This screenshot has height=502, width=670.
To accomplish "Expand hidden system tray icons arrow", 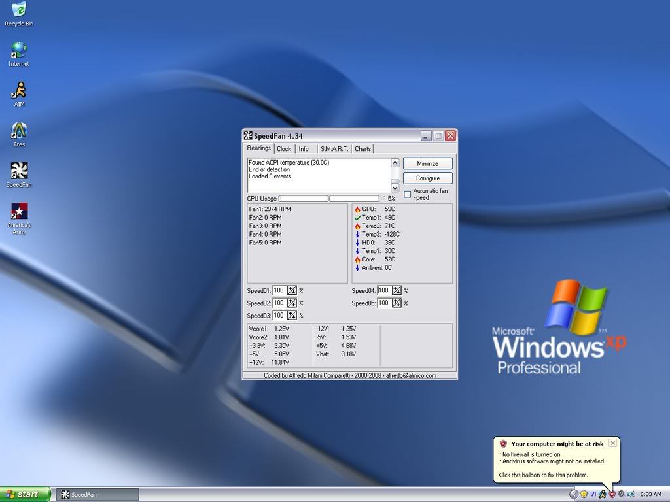I will [x=574, y=494].
